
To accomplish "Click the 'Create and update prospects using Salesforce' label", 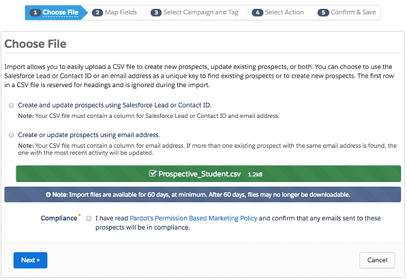I will click(115, 105).
